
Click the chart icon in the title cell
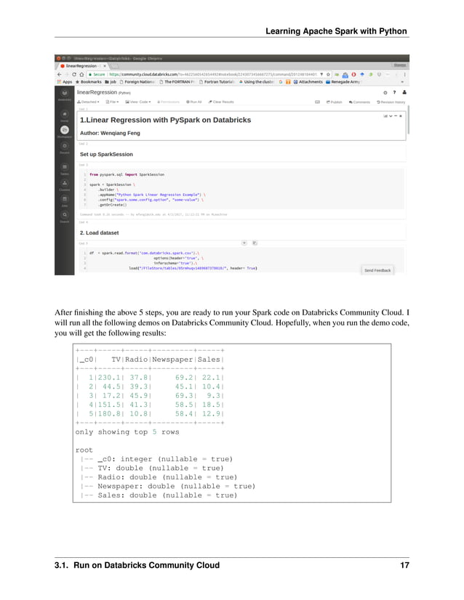(385, 115)
